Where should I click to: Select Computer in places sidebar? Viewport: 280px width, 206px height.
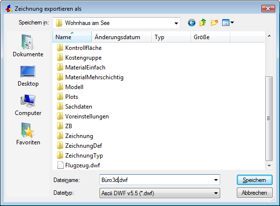tap(28, 105)
